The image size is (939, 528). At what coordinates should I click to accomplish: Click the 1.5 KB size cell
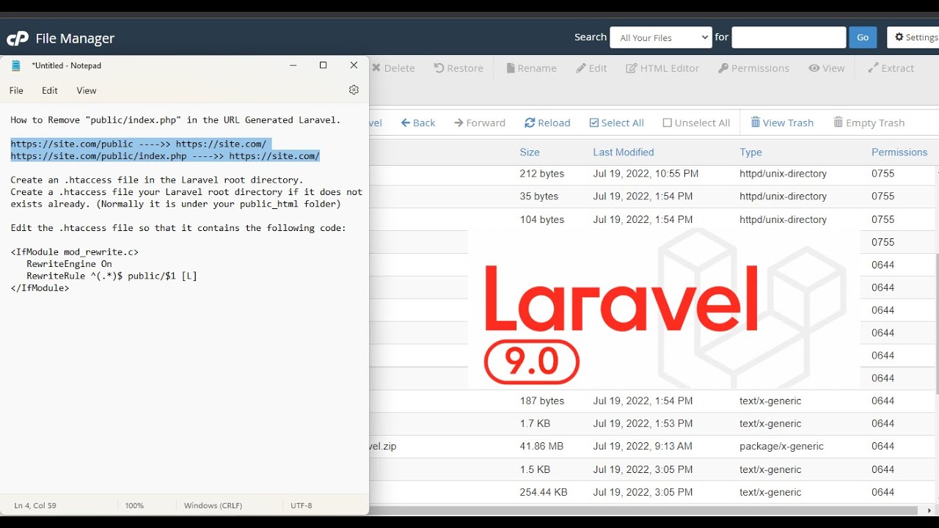click(x=535, y=469)
